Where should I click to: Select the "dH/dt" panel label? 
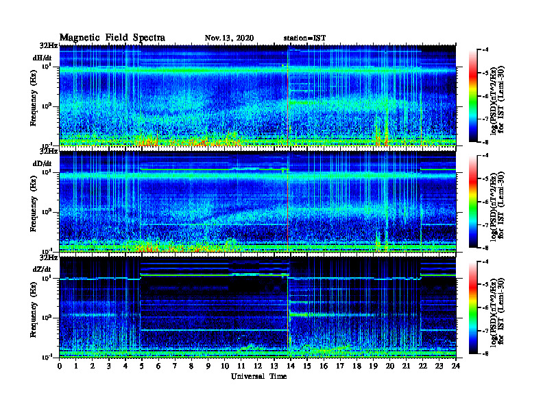tap(43, 58)
